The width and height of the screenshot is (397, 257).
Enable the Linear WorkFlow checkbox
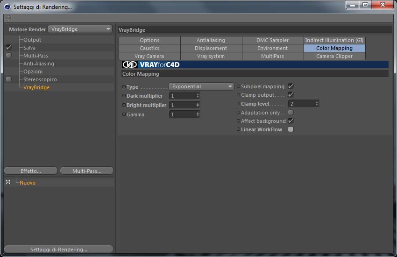[x=291, y=129]
